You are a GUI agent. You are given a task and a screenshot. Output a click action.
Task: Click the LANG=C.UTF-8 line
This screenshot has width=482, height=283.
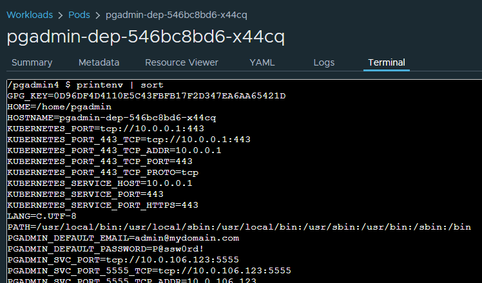point(42,216)
